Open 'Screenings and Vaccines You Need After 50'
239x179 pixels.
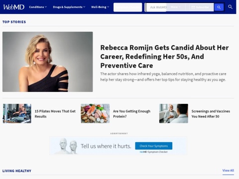[211, 114]
